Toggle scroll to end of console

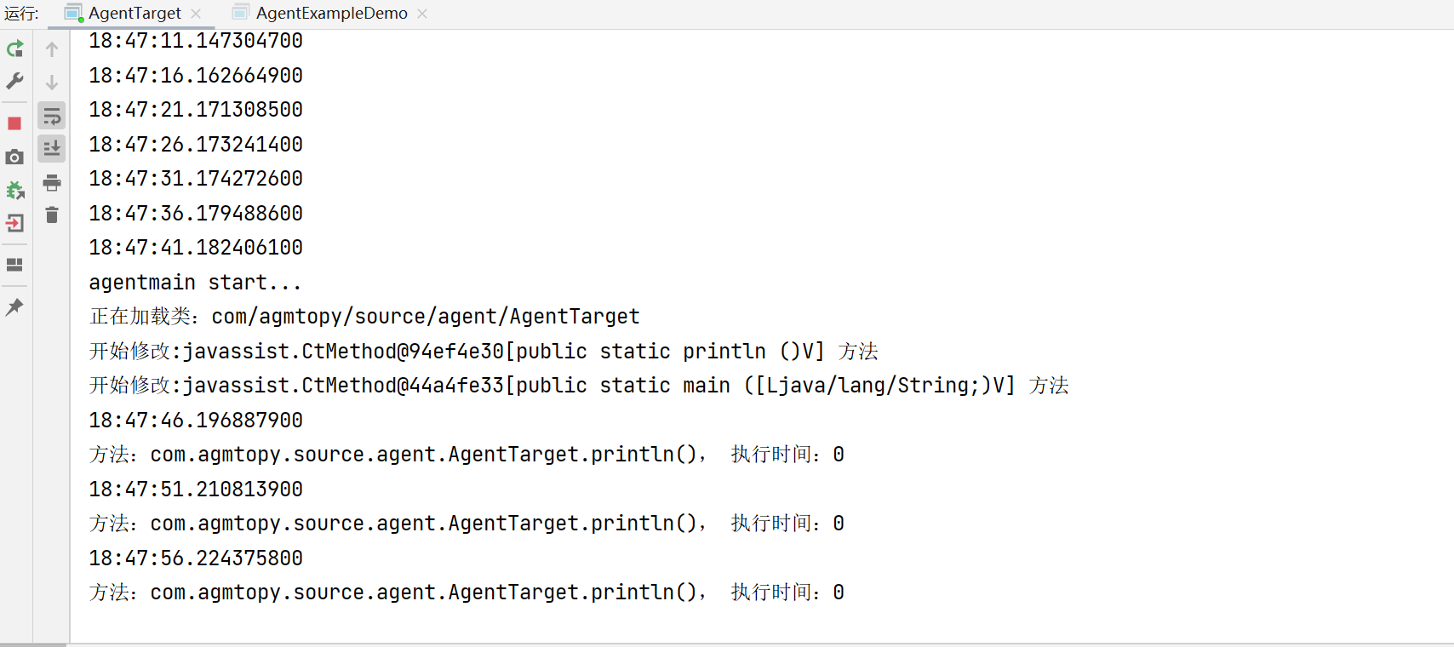coord(52,148)
